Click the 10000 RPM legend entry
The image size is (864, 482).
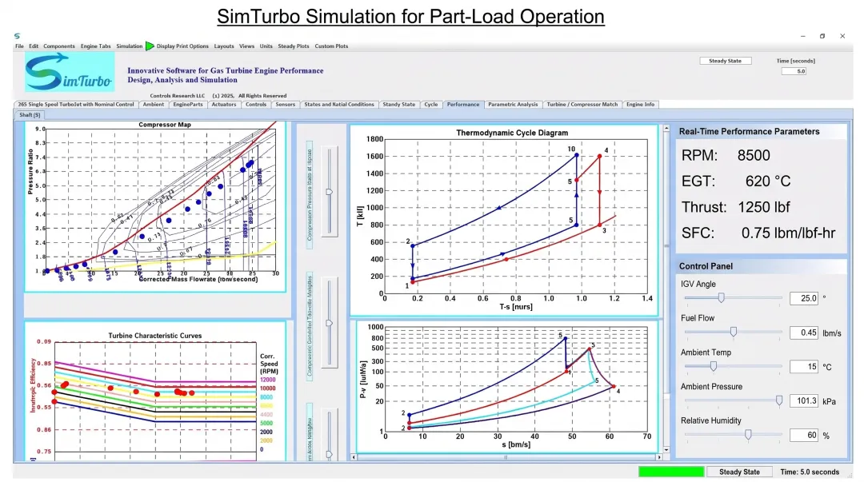268,388
